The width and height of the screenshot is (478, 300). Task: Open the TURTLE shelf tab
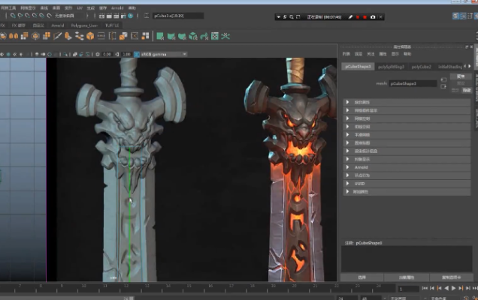click(x=113, y=25)
